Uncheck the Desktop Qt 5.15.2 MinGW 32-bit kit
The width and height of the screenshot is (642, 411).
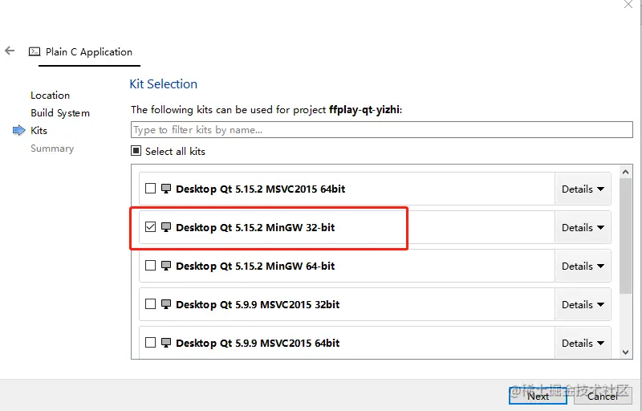tap(150, 228)
